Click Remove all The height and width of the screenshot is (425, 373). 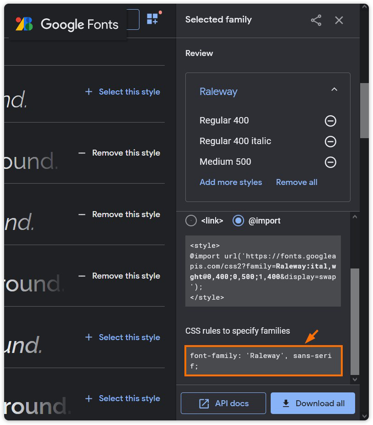pyautogui.click(x=296, y=182)
